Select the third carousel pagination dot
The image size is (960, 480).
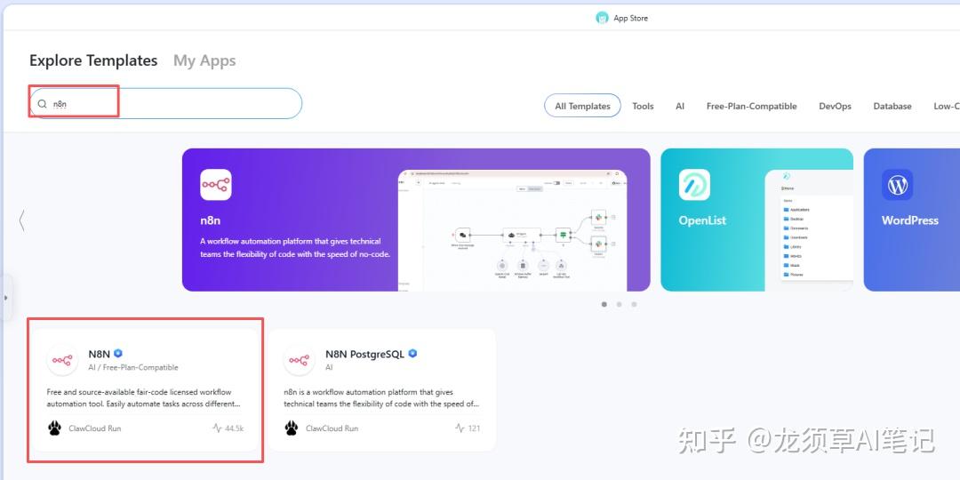pyautogui.click(x=634, y=304)
